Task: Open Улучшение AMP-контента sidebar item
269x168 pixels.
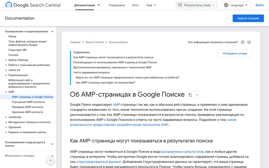Action: (x=28, y=102)
